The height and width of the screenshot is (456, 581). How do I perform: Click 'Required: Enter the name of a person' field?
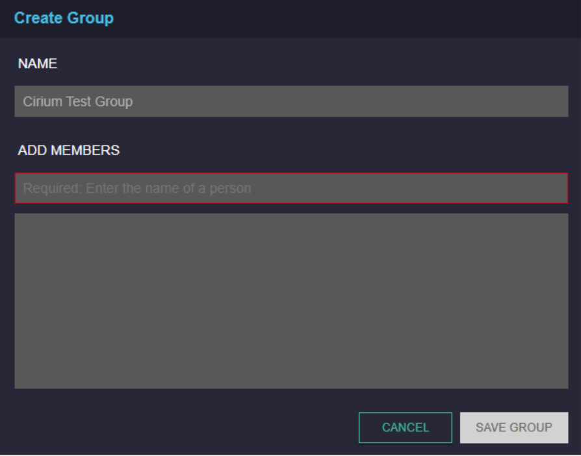(291, 188)
